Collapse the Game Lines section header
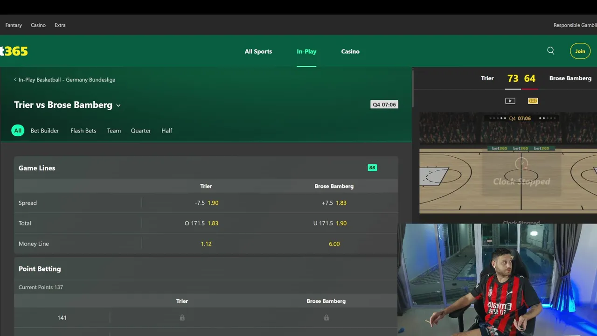The height and width of the screenshot is (336, 597). point(206,168)
